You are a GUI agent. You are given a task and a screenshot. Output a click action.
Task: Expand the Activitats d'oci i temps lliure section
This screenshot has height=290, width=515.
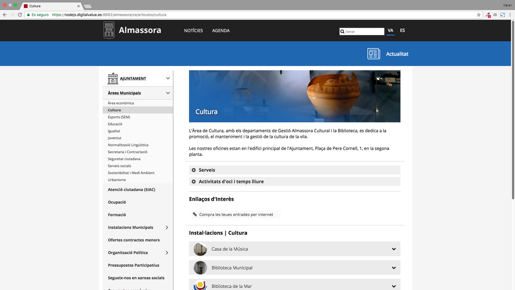pos(231,182)
